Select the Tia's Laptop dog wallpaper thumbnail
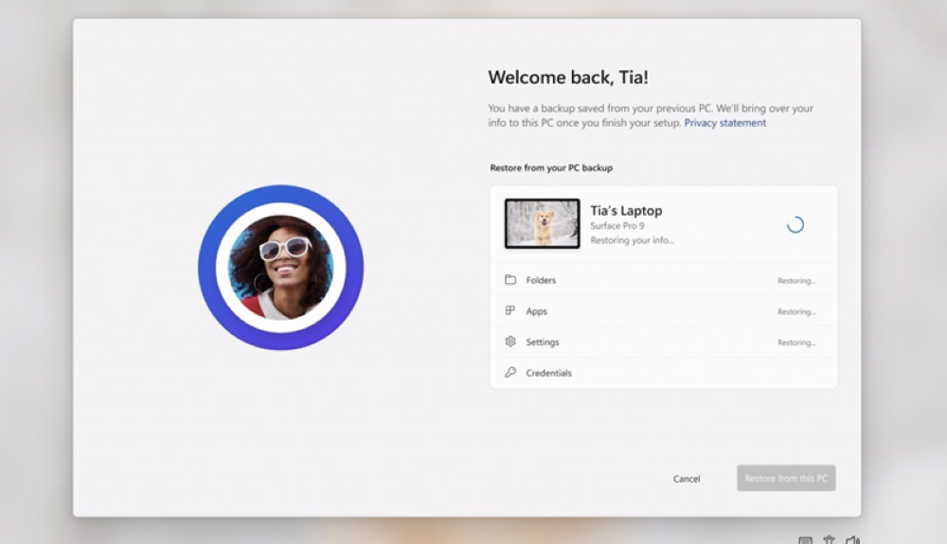The image size is (947, 544). 542,223
